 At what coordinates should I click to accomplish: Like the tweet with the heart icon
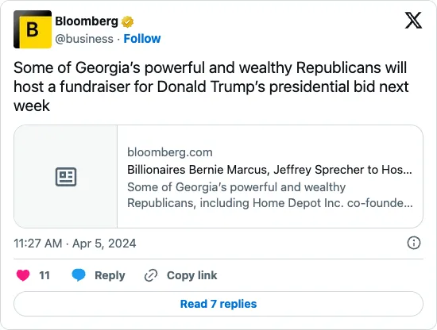(x=23, y=275)
